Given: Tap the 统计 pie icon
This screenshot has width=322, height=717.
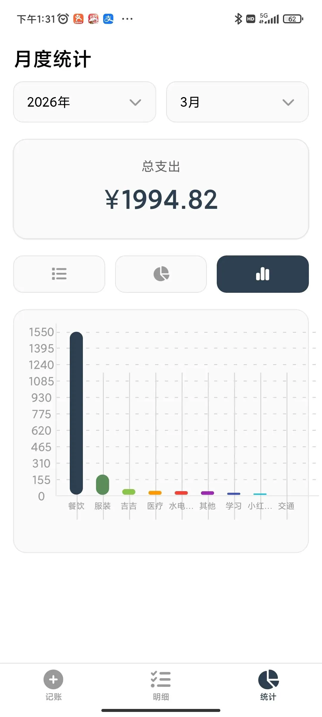Looking at the screenshot, I should 268,679.
